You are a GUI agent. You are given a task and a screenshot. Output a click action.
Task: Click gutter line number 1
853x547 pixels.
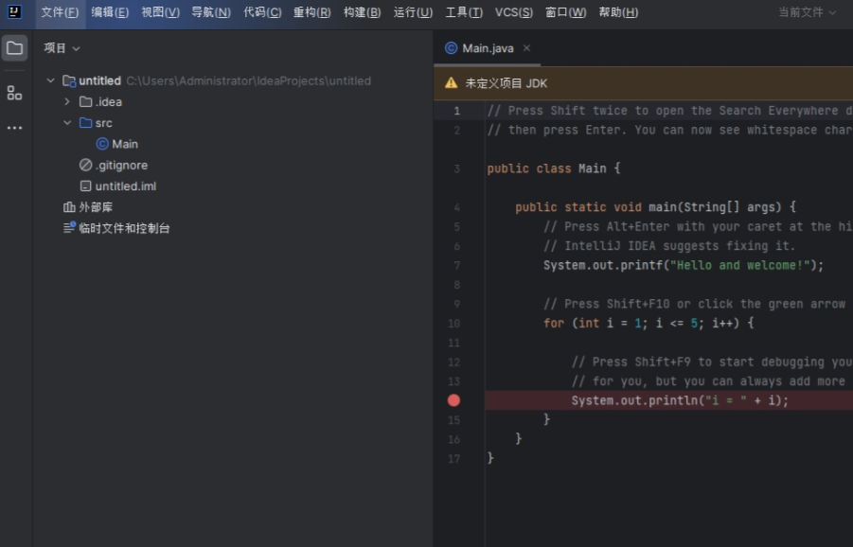coord(457,111)
